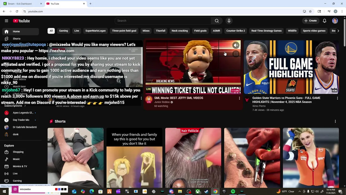
Task: Unmute the SML live preview
Action: click(x=236, y=45)
